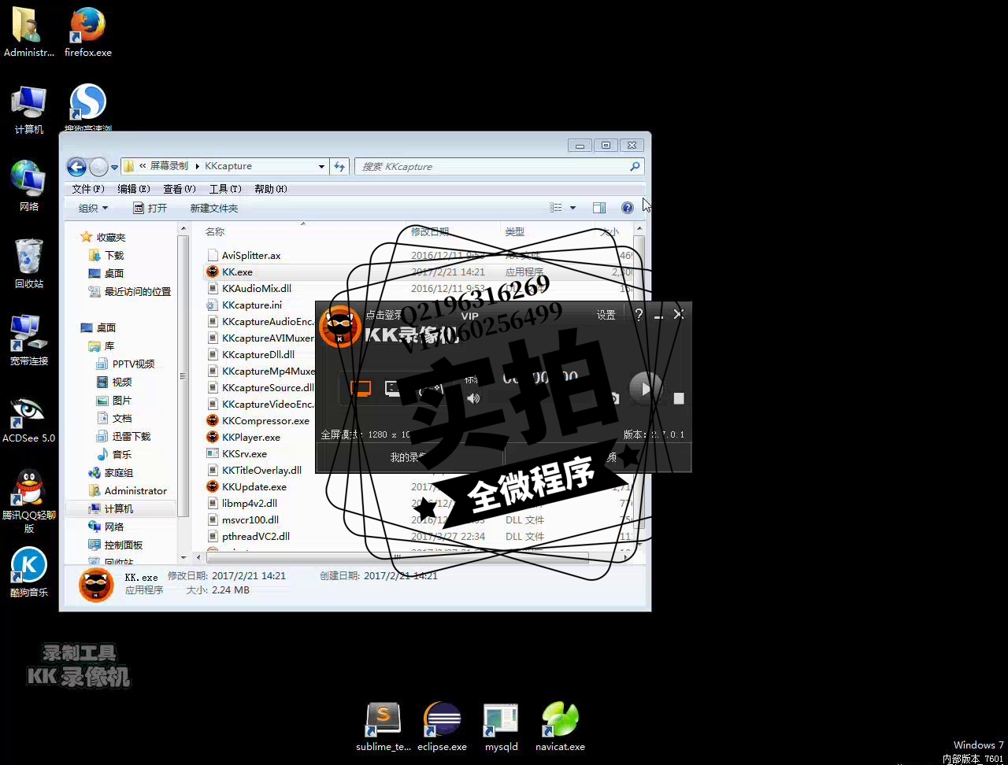The height and width of the screenshot is (765, 1008).
Task: Open the 工具(T) menu
Action: click(x=225, y=189)
